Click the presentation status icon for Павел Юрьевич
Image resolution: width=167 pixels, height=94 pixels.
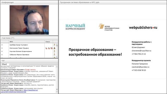(x=51, y=48)
